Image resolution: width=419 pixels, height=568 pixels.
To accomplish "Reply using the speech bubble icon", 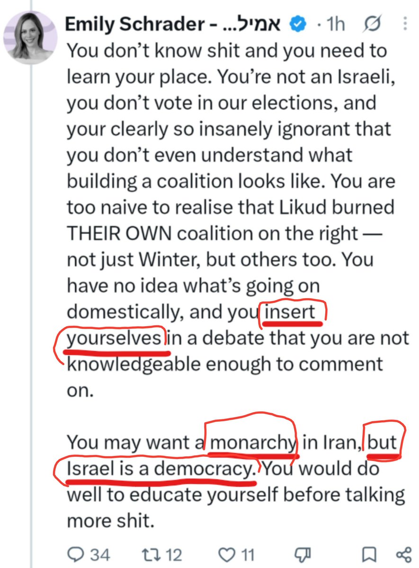I will pos(74,554).
